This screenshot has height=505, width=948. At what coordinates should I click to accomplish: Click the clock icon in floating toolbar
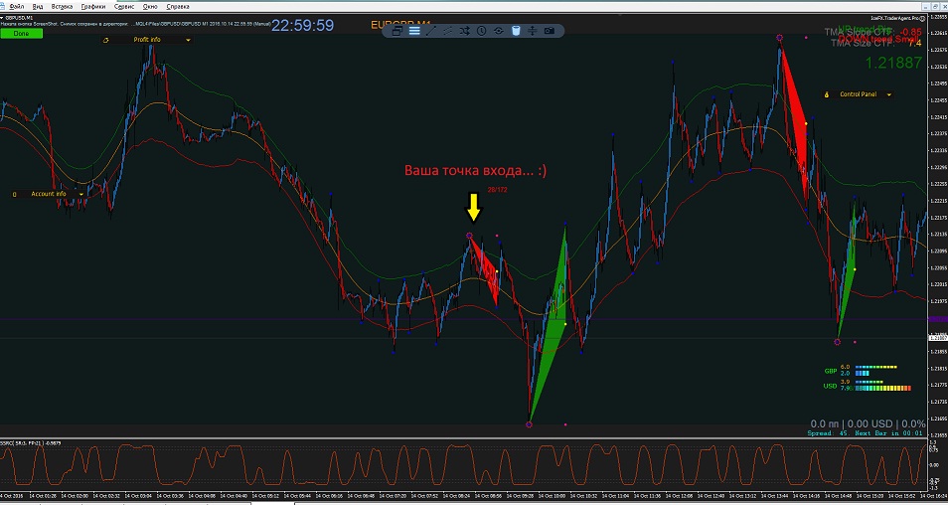[x=481, y=31]
